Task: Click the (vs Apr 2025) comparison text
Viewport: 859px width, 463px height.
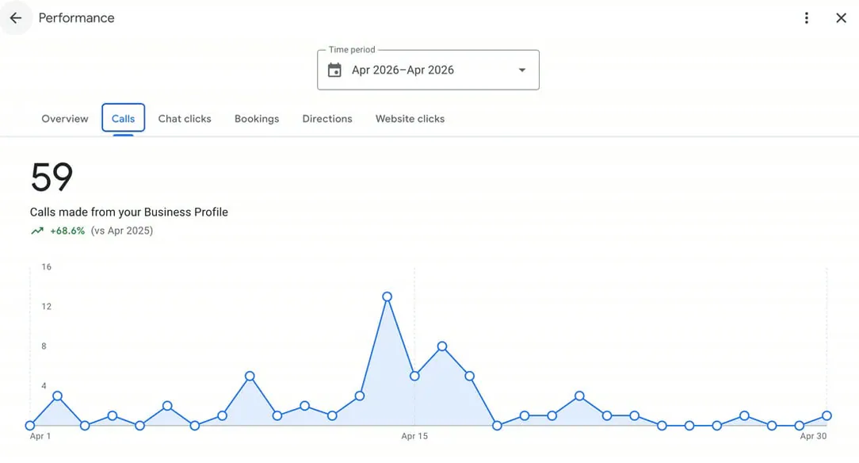Action: [x=121, y=231]
